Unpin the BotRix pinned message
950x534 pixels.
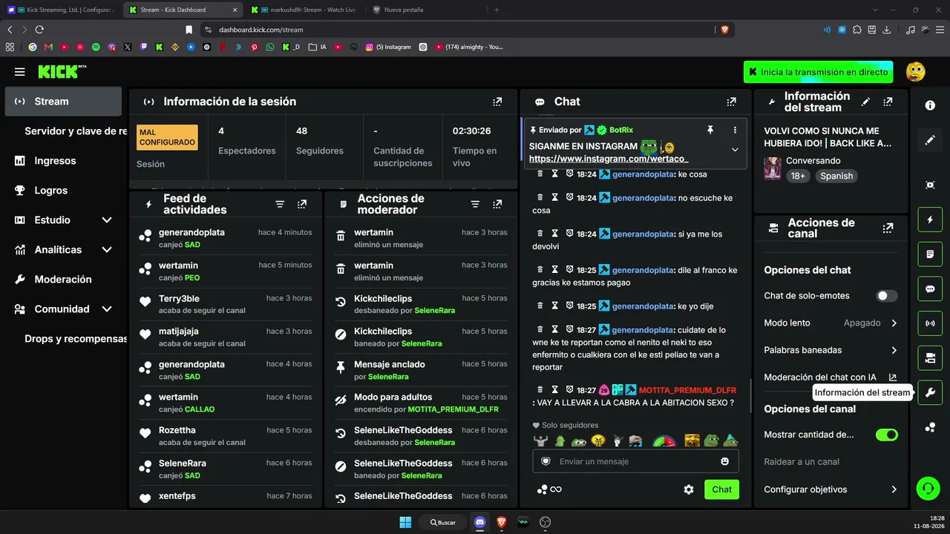click(x=710, y=130)
